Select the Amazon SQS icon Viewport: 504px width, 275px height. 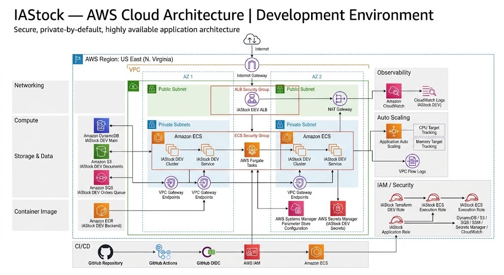tap(101, 178)
